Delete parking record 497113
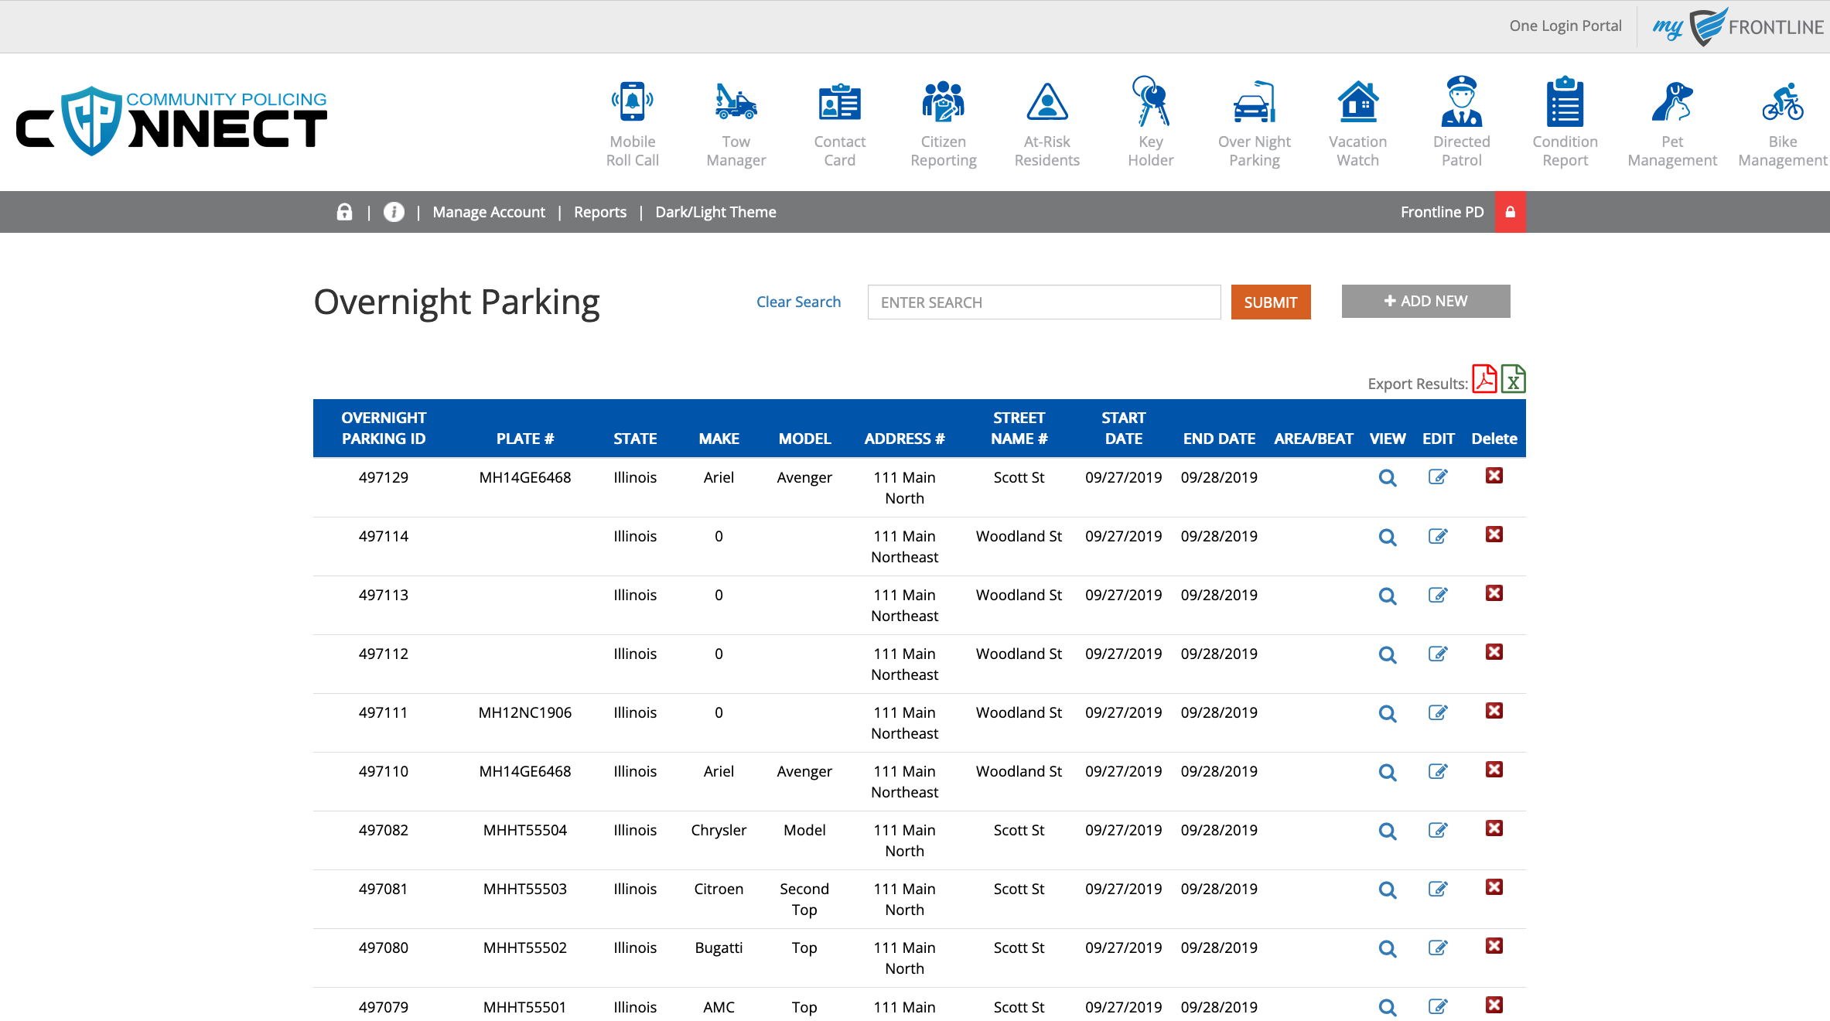The height and width of the screenshot is (1021, 1830). [x=1494, y=593]
